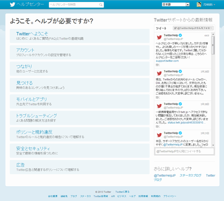Screen dimensions: 224x201
Task: Follow @TwitterHelpJP via the follow button
Action: point(193,28)
